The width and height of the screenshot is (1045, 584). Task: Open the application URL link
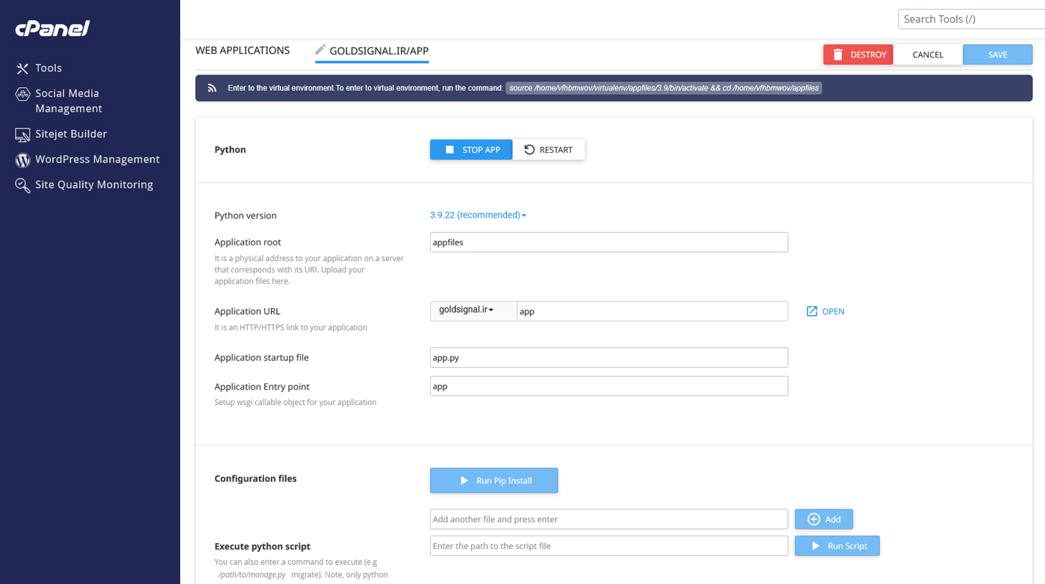pyautogui.click(x=825, y=312)
